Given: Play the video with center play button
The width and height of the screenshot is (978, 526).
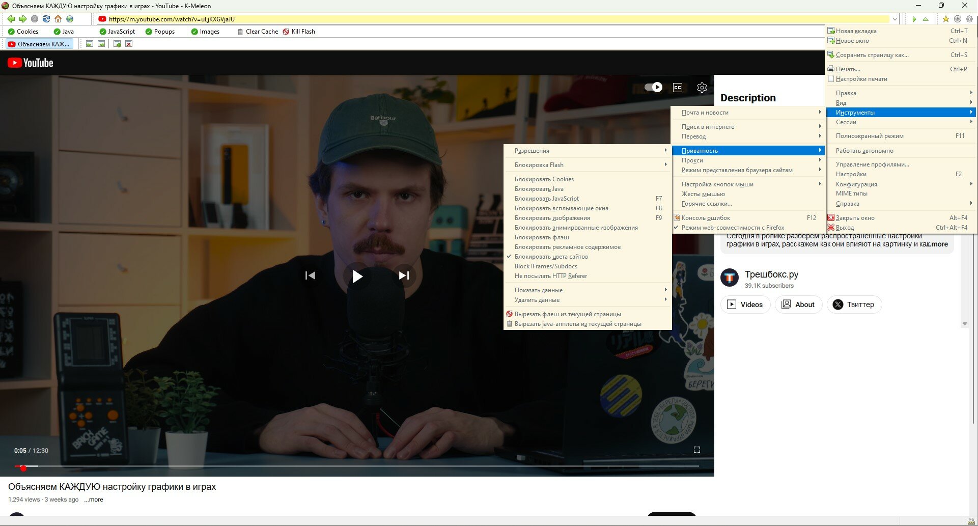Looking at the screenshot, I should 357,276.
